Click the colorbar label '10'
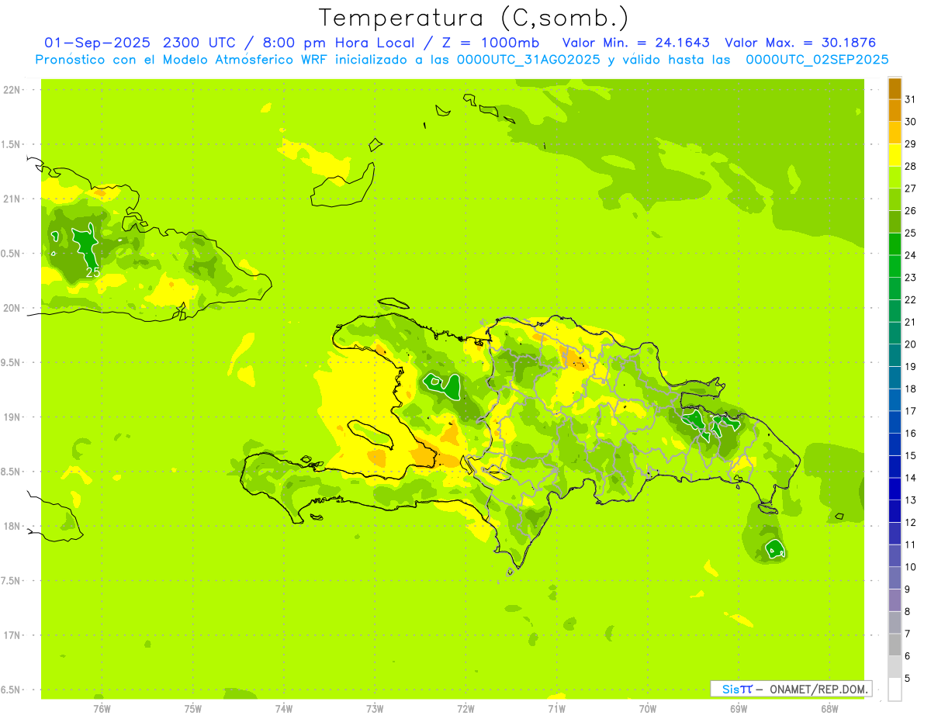931x719 pixels. tap(910, 567)
